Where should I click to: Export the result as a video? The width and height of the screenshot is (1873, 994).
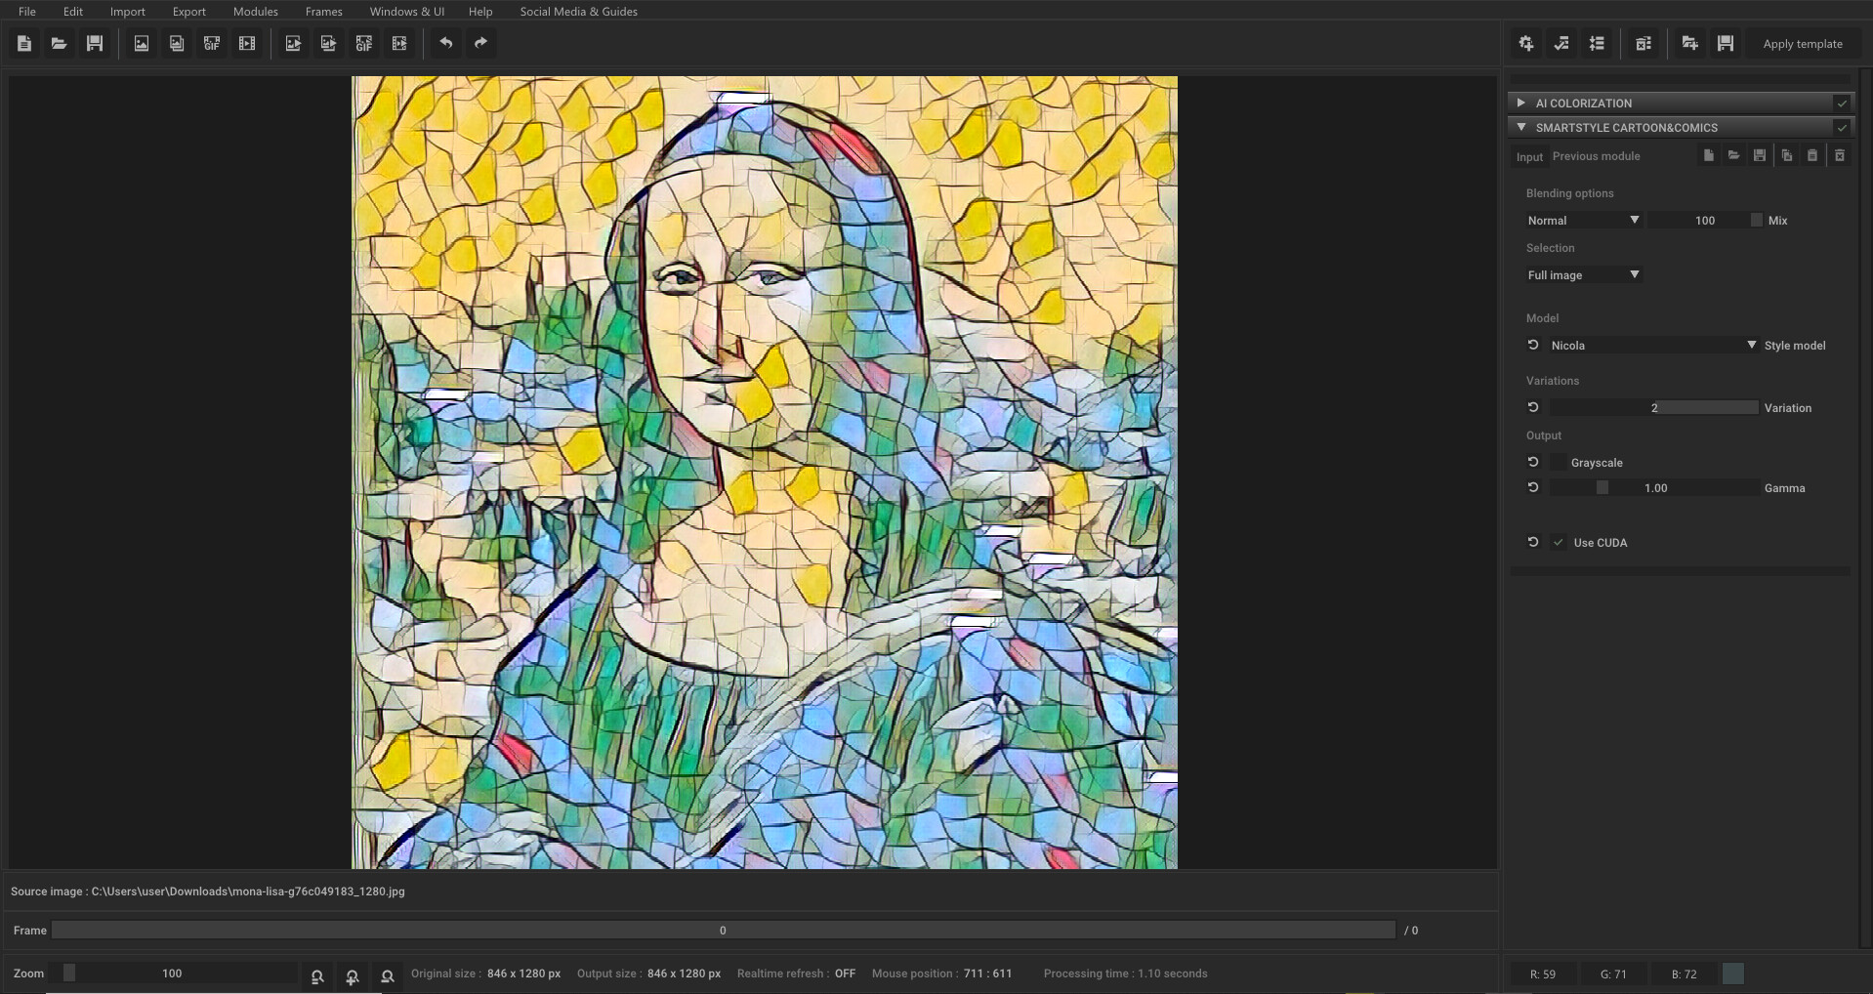point(399,43)
